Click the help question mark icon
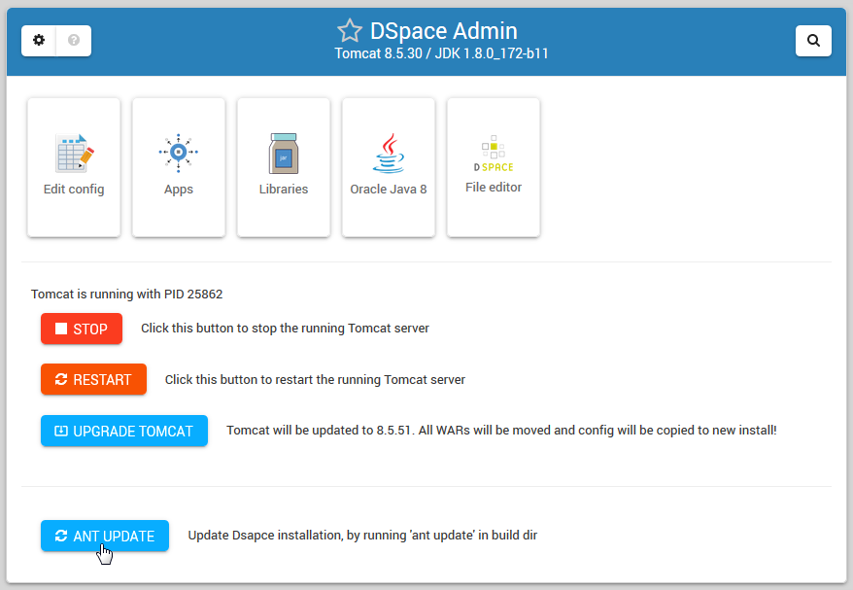This screenshot has height=590, width=853. click(74, 40)
